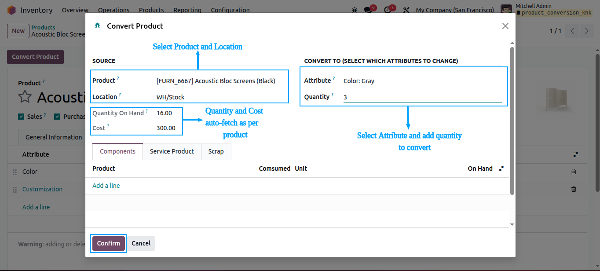Go to previous record arrow
600x271 pixels.
coord(572,31)
